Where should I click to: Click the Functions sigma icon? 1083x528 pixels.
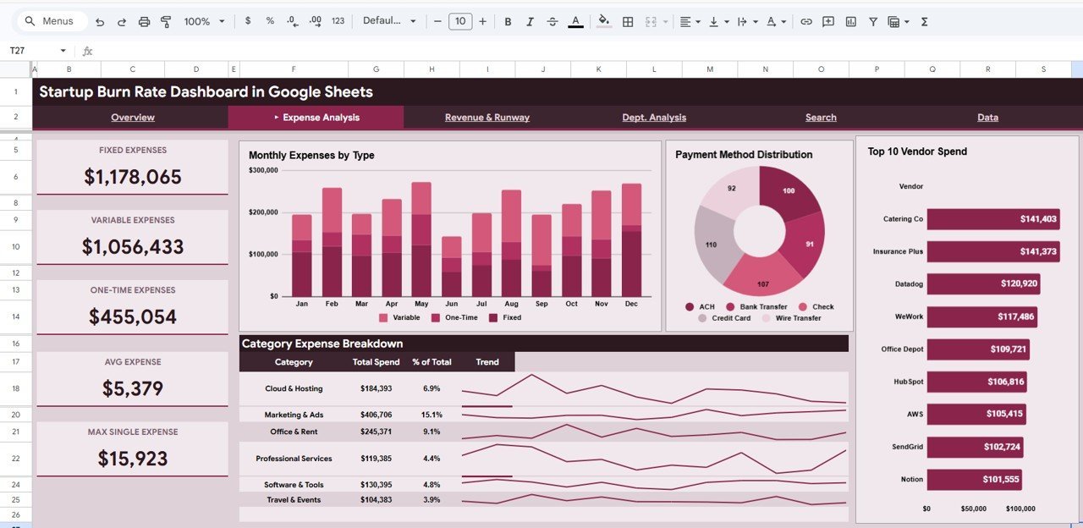click(921, 21)
